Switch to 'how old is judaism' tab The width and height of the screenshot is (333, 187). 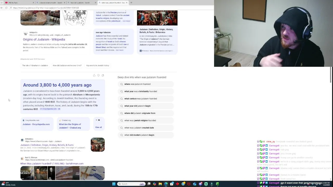coord(81,3)
